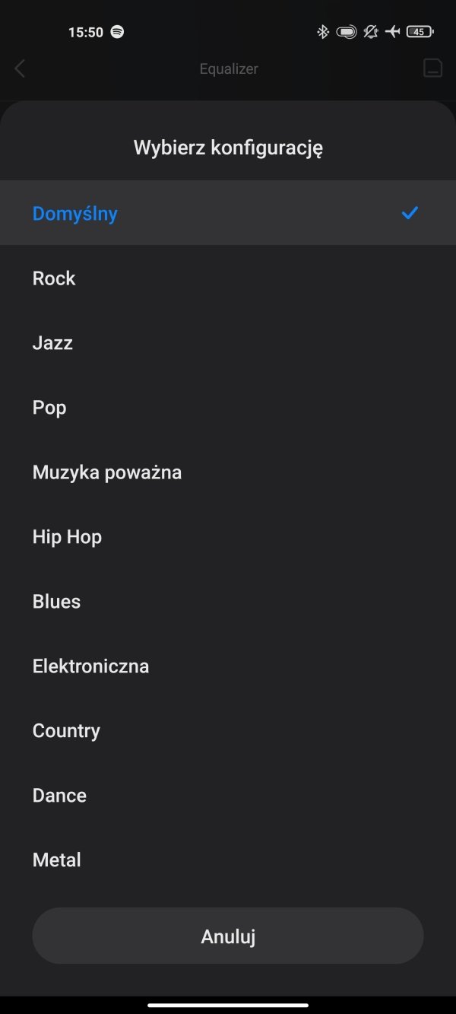Tap the Bluetooth status icon

pos(322,32)
